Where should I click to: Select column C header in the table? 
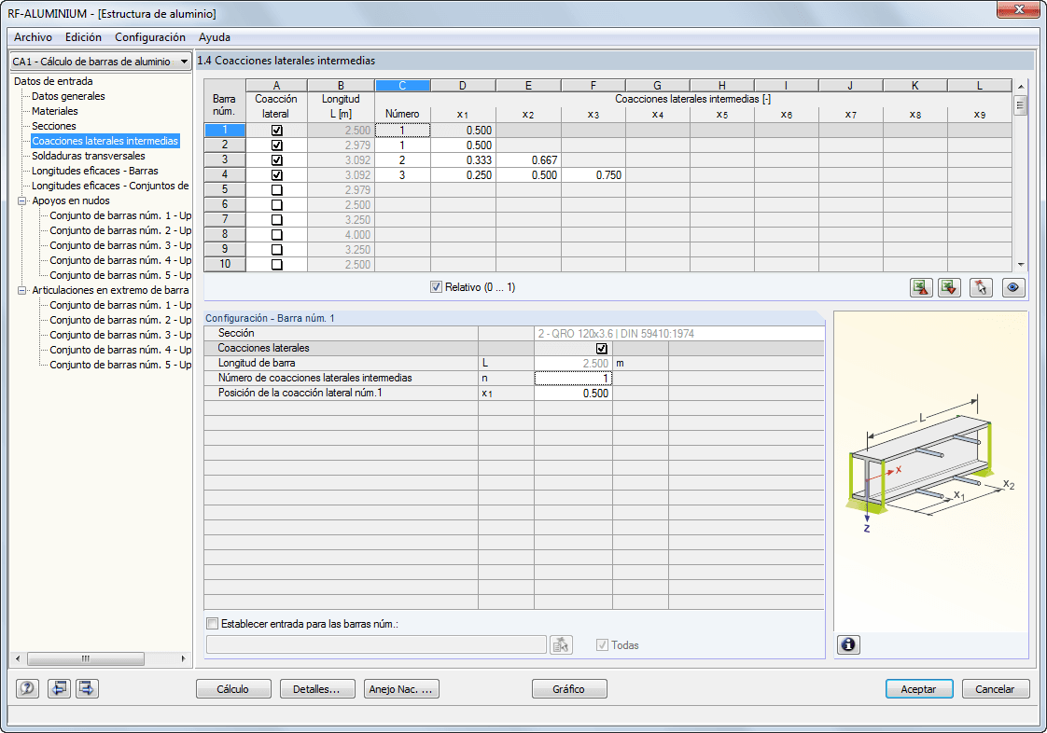[x=402, y=86]
